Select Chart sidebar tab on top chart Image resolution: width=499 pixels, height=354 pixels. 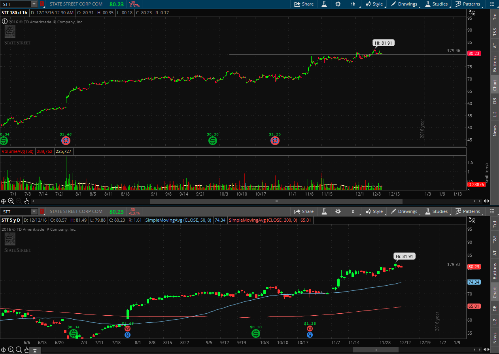[x=495, y=84]
